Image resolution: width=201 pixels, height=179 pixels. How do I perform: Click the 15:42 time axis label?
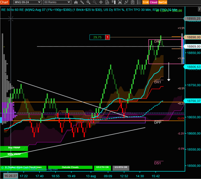[x=156, y=176]
